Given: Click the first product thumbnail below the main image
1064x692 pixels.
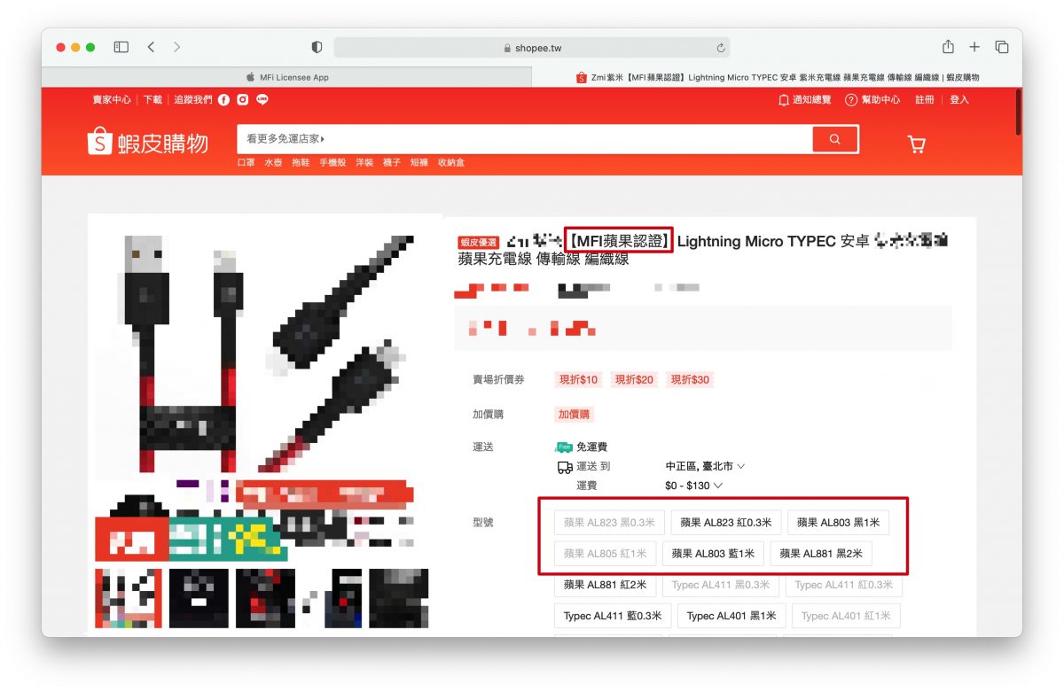Looking at the screenshot, I should point(129,599).
